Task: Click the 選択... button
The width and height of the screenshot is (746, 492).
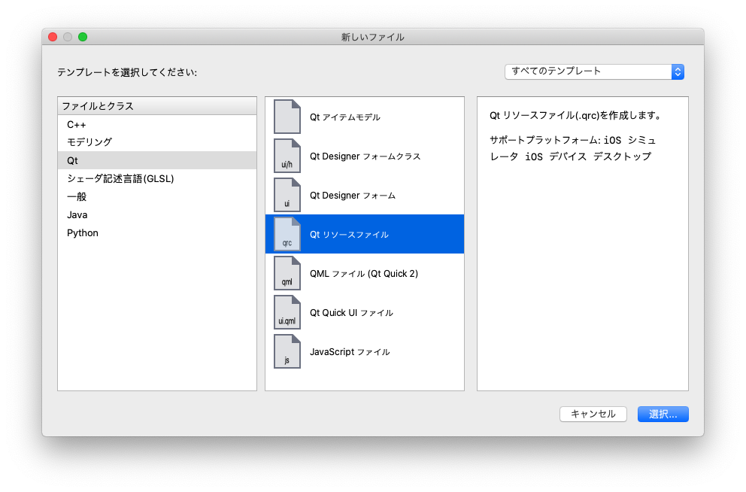Action: pyautogui.click(x=663, y=414)
